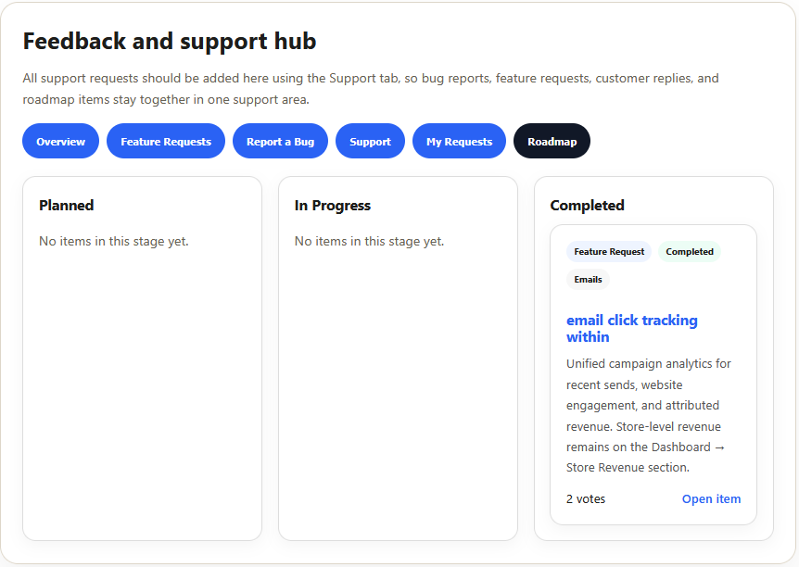Open the email click tracking within item
This screenshot has width=799, height=567.
[x=632, y=329]
